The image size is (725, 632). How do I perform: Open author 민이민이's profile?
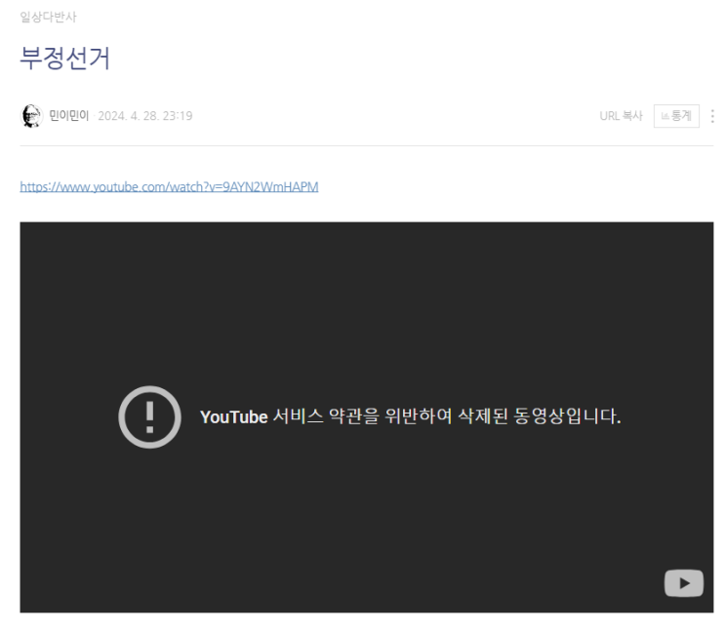click(68, 115)
